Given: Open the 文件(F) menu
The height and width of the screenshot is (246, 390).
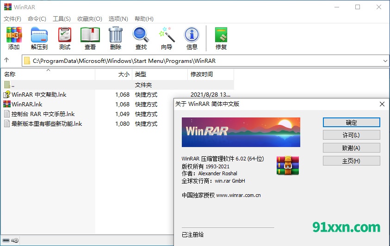Looking at the screenshot, I should 12,19.
